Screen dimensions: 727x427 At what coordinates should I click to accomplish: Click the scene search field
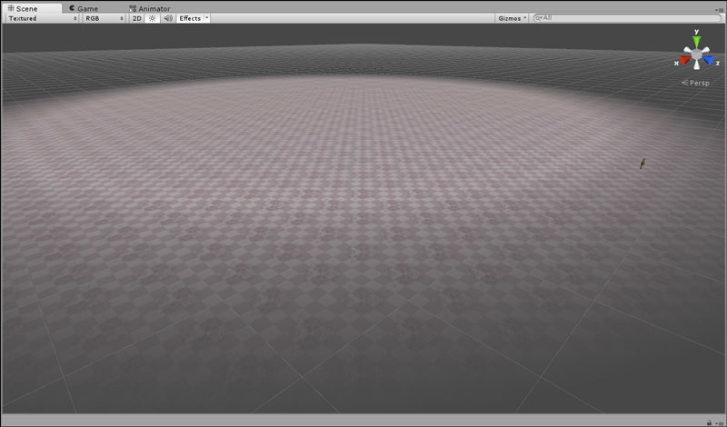click(x=627, y=17)
